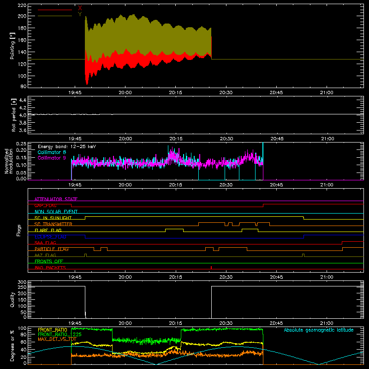Click the ATTENUATOR_STATE flag label
369x369 pixels.
click(56, 199)
